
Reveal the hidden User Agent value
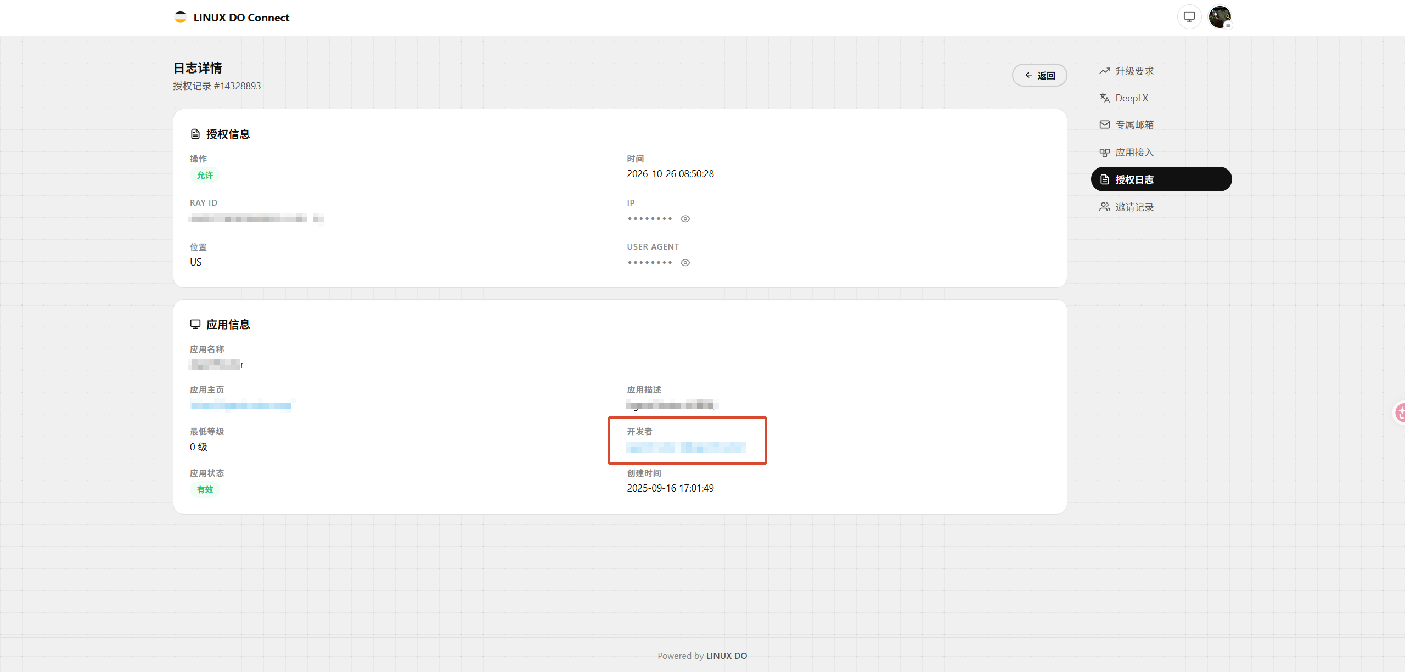pyautogui.click(x=685, y=262)
